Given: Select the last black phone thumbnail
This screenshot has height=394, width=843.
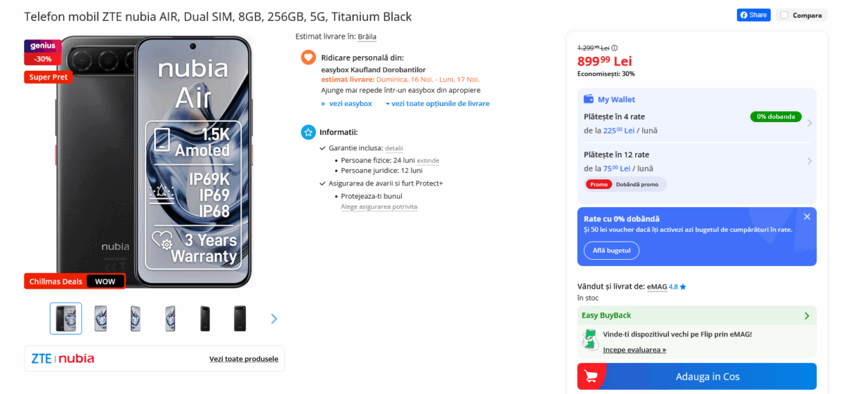Looking at the screenshot, I should coord(240,319).
